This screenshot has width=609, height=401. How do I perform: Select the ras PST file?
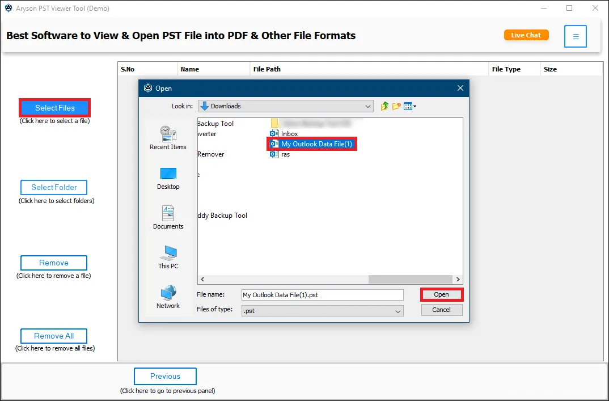tap(280, 154)
